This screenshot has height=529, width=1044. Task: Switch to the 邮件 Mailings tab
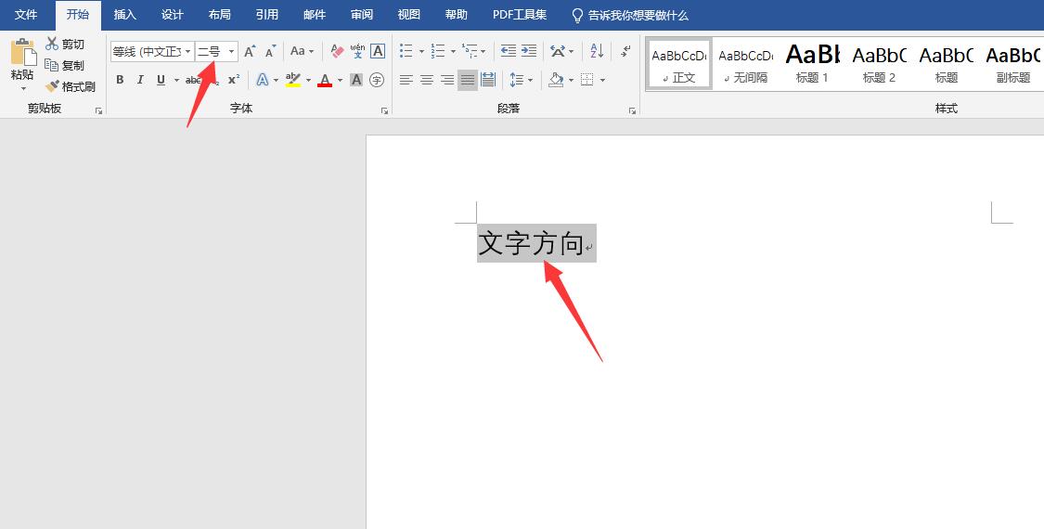(315, 15)
